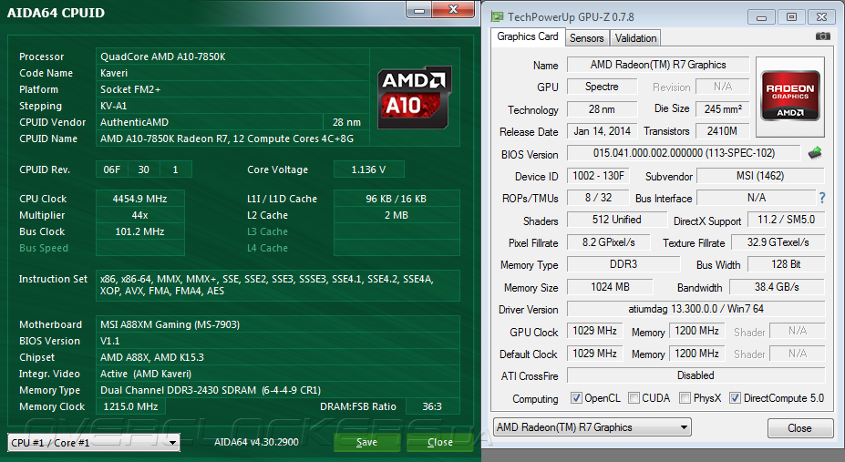This screenshot has width=845, height=462.
Task: Click the Subvendor MSI (1462) field
Action: pyautogui.click(x=760, y=176)
